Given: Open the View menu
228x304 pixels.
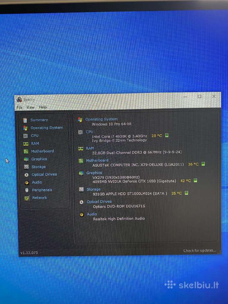Looking at the screenshot, I should 30,107.
